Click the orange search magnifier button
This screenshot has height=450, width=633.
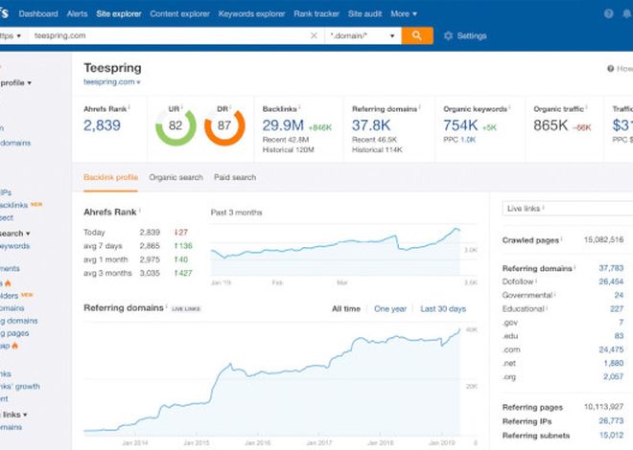pos(417,35)
